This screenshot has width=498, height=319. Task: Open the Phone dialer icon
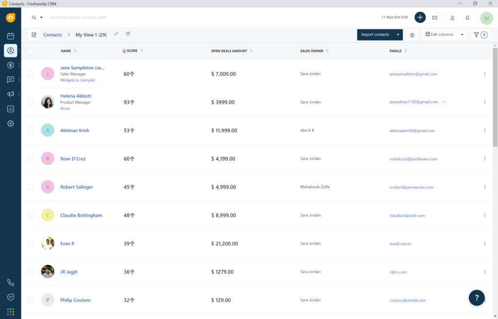tap(10, 282)
